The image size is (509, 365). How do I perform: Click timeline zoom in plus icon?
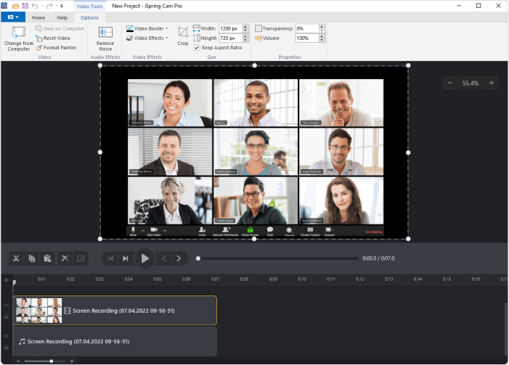(72, 361)
